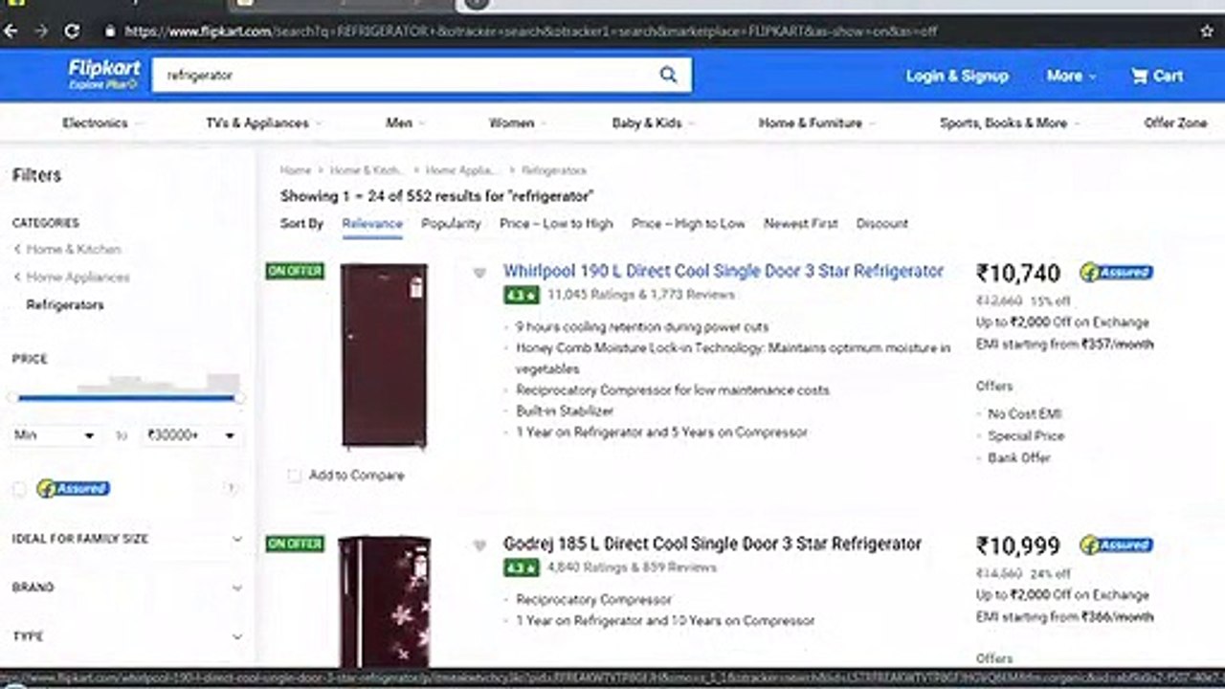This screenshot has width=1225, height=689.
Task: Click 'No Cost EMI' offer text
Action: (x=1025, y=414)
